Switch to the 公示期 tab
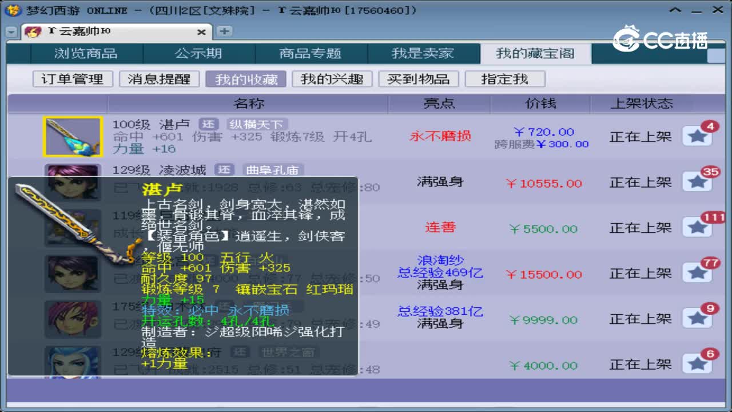Viewport: 732px width, 412px height. [x=198, y=54]
